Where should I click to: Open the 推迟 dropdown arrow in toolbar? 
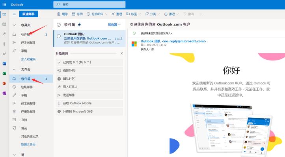click(178, 14)
